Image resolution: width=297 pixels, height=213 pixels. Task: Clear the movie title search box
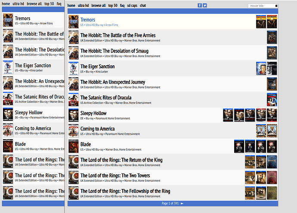click(277, 6)
